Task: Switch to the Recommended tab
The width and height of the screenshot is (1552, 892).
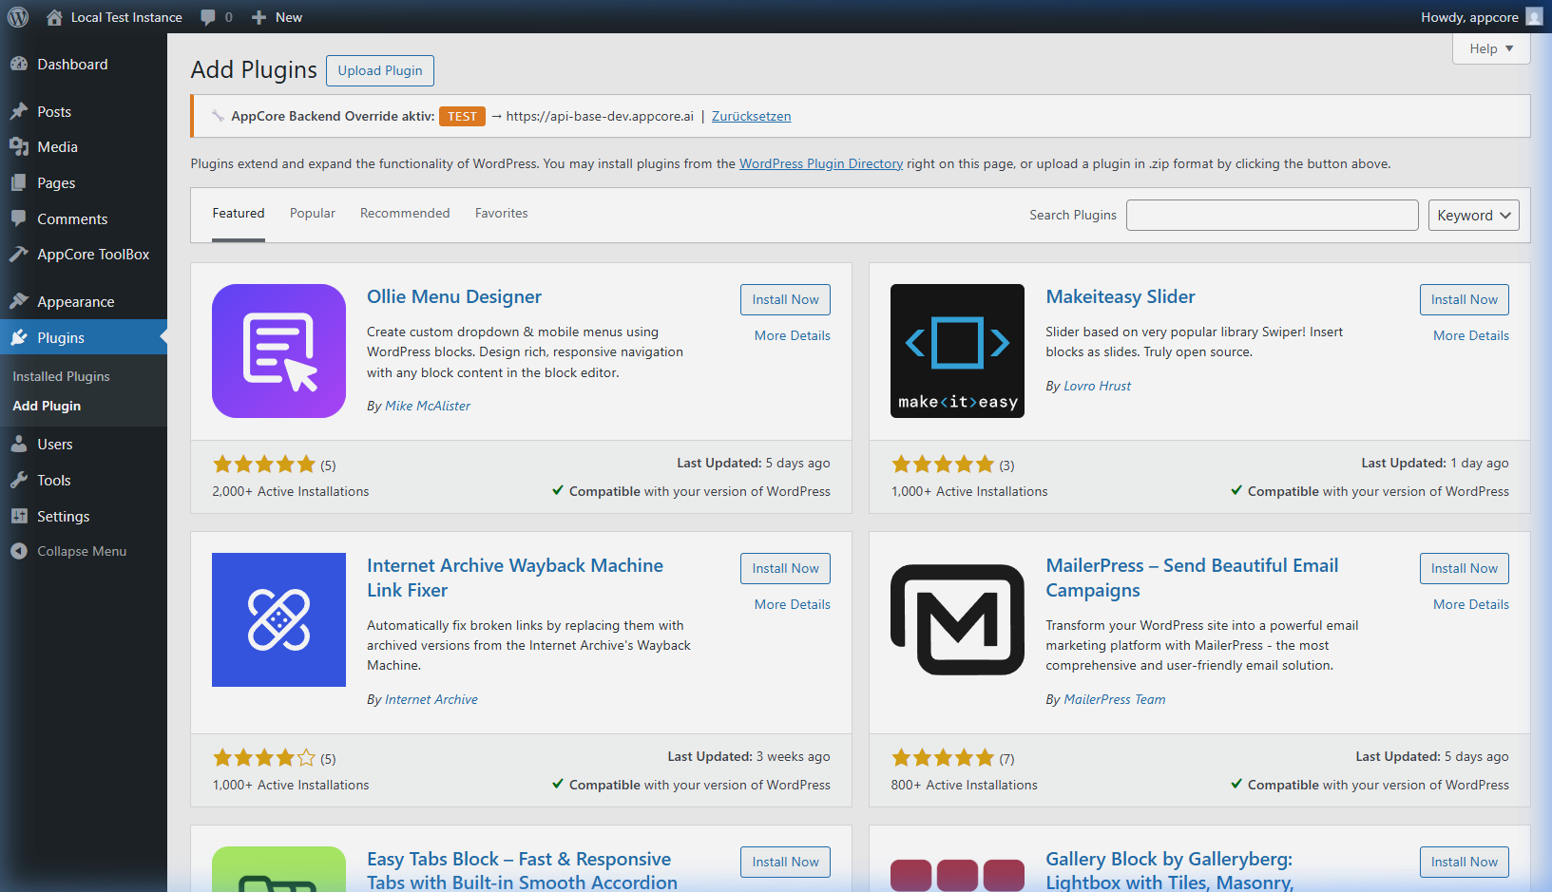Action: click(x=405, y=213)
